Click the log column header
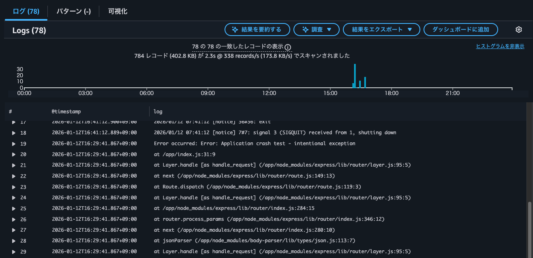The image size is (533, 258). tap(158, 111)
